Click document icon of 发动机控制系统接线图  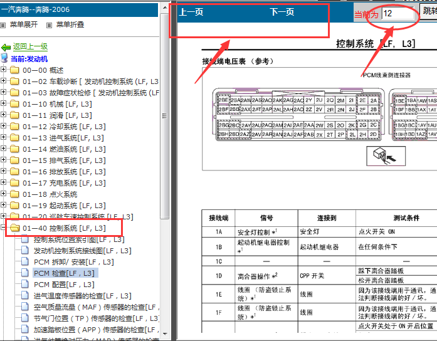click(25, 250)
